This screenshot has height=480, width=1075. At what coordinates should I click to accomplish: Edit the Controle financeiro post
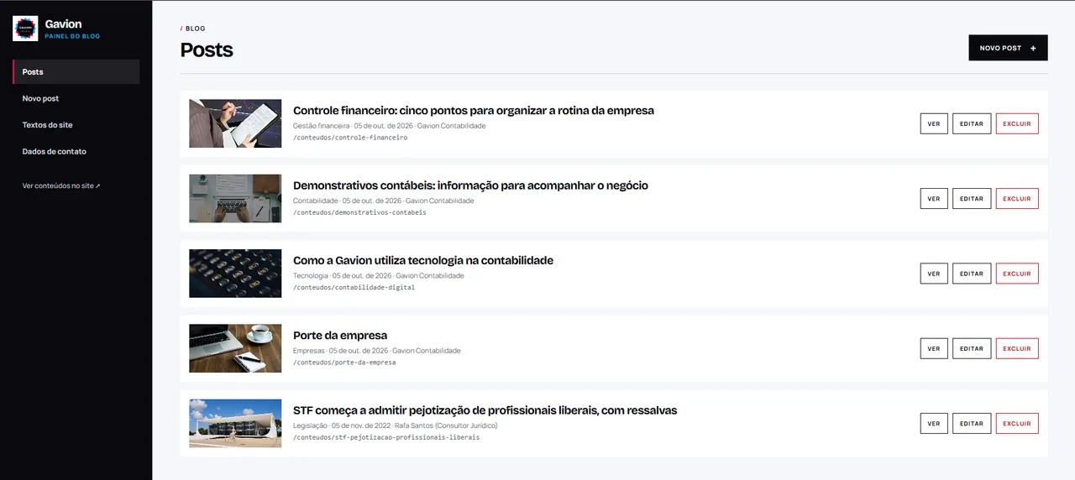[972, 123]
